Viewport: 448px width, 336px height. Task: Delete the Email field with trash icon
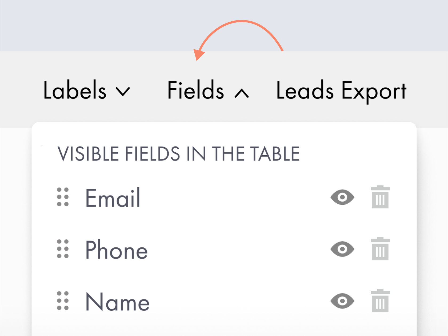point(380,197)
